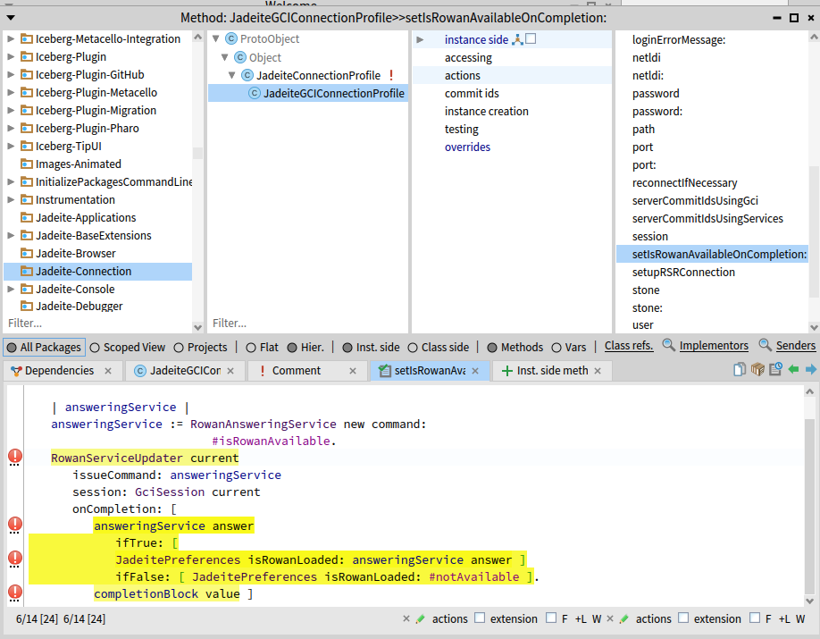The height and width of the screenshot is (639, 820).
Task: Open the Comment tab
Action: [296, 371]
